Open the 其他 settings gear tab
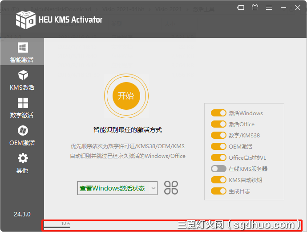307x232 pixels. point(22,163)
